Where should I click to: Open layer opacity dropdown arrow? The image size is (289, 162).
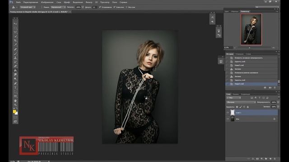tap(278, 102)
